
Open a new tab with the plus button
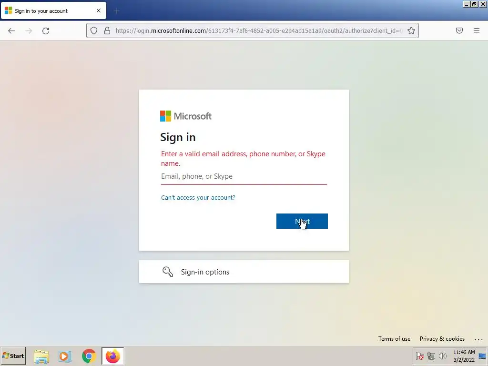[x=117, y=11]
